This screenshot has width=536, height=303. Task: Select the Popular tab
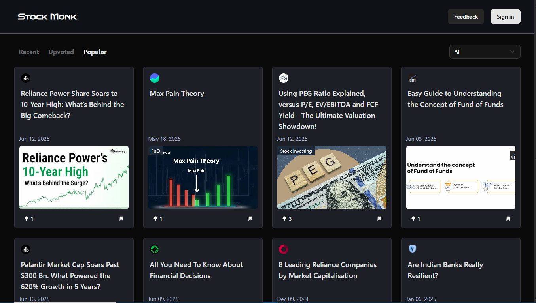point(95,52)
